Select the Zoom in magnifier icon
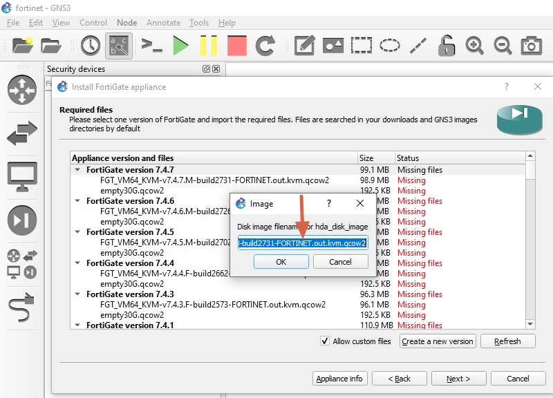 tap(474, 46)
